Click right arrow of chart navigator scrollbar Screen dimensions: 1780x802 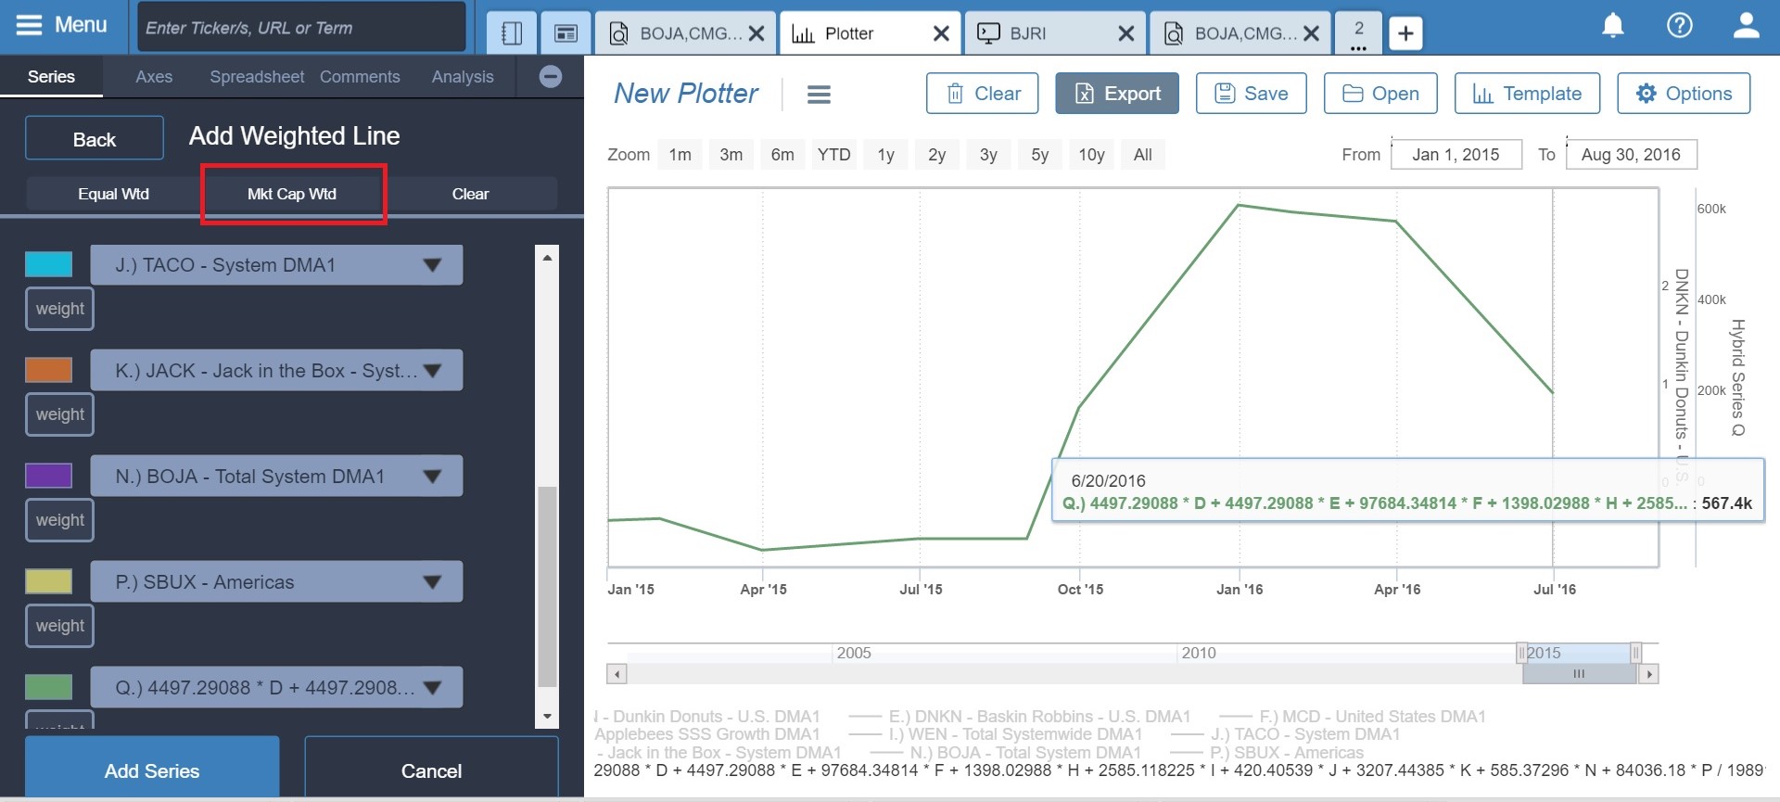[x=1648, y=674]
